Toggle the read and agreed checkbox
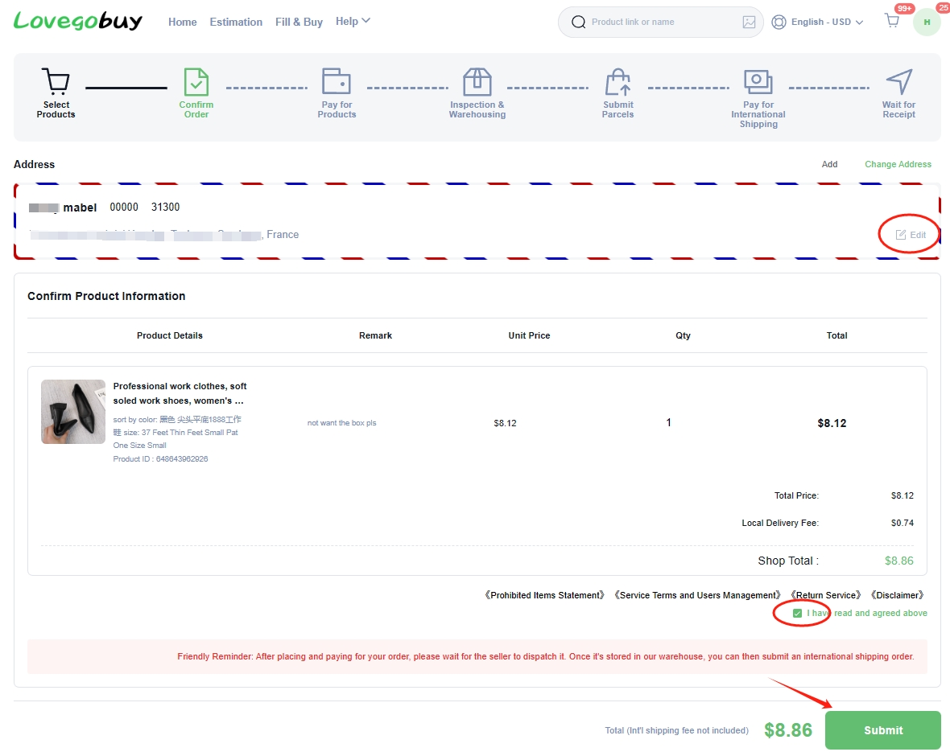Image resolution: width=950 pixels, height=756 pixels. [797, 613]
